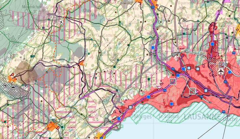Click the pink-red dot marker in Lausanne west

click(x=197, y=91)
